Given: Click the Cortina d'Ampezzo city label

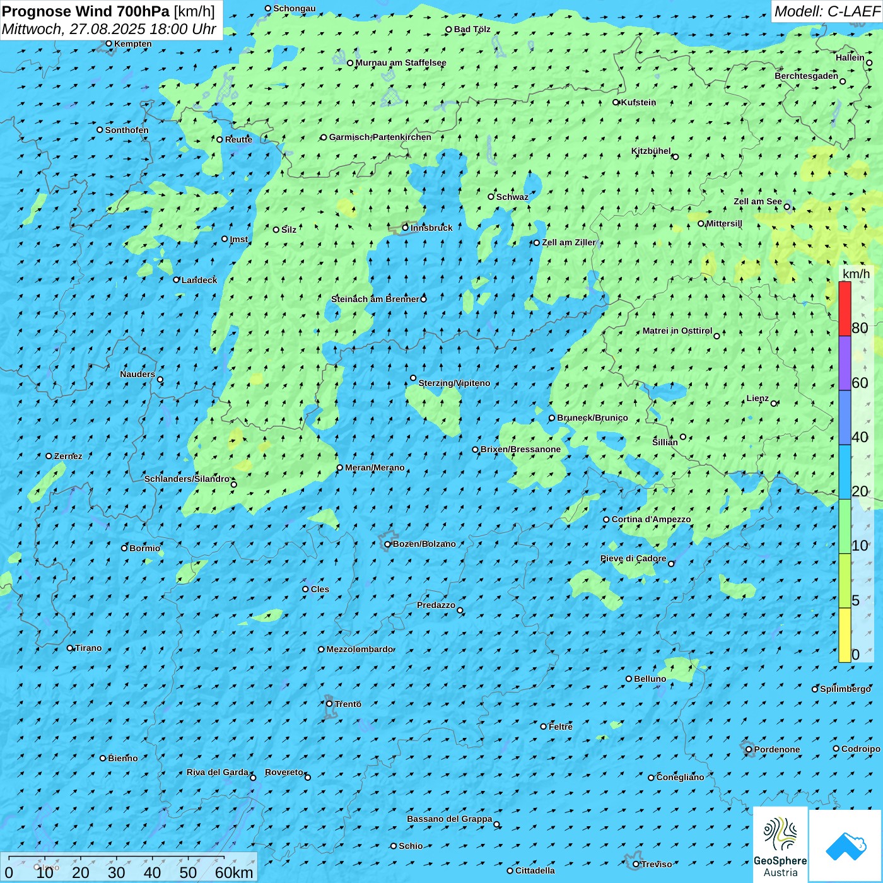Looking at the screenshot, I should (651, 520).
